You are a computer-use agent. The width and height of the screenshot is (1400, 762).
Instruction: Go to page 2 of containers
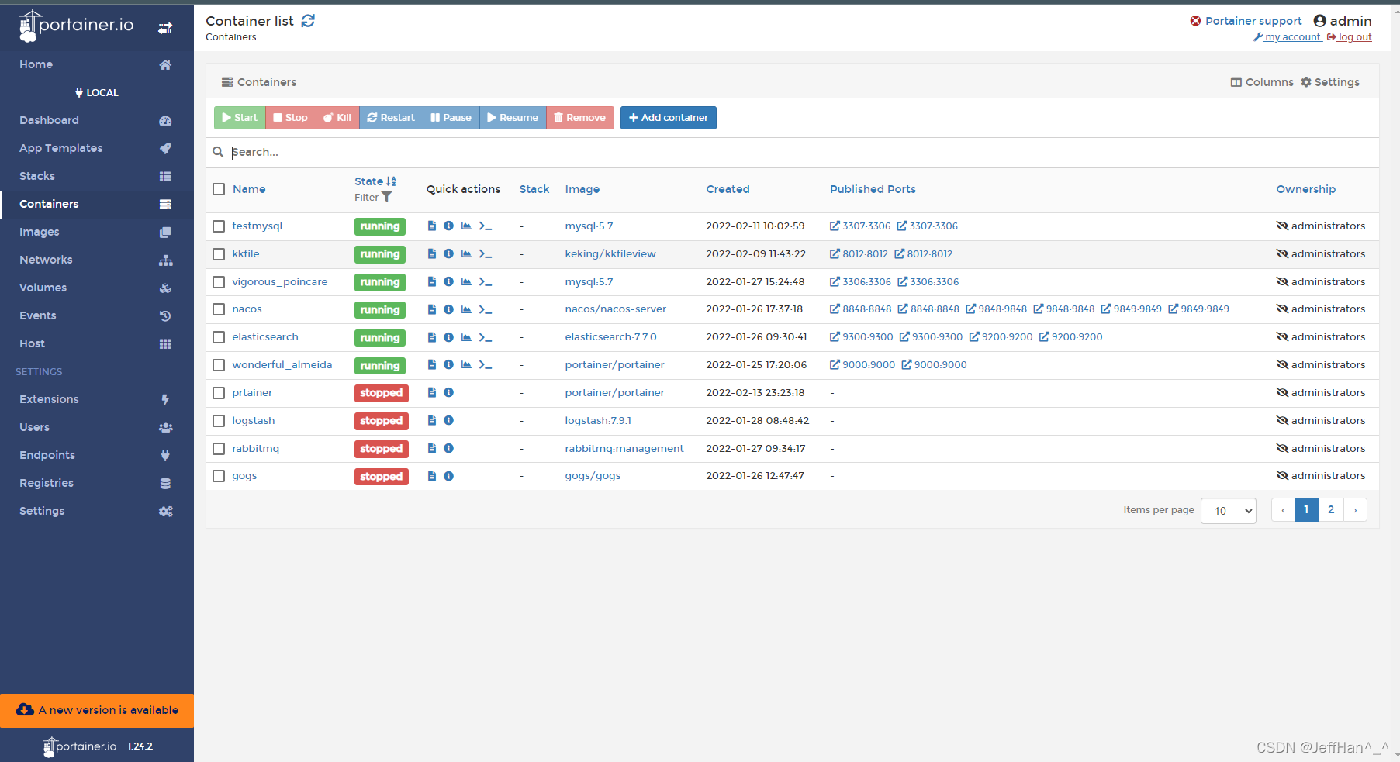click(1331, 510)
